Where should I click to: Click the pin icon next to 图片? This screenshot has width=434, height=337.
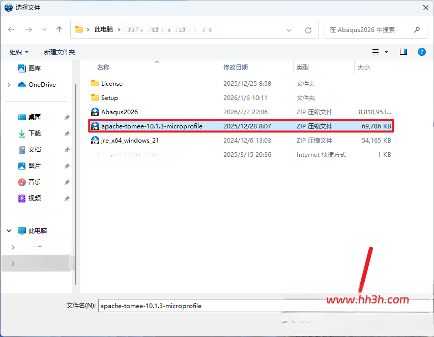(x=67, y=166)
